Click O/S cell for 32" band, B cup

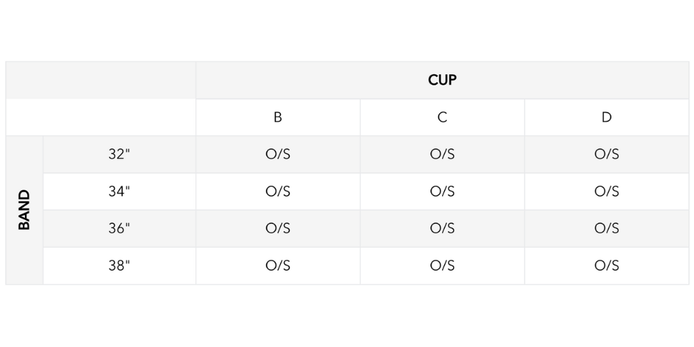point(278,154)
